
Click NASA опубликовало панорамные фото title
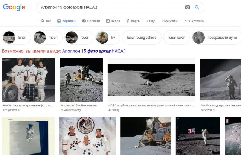(x=151, y=106)
